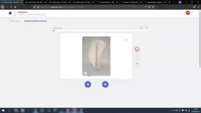Open the Windows Start menu
Image resolution: width=201 pixels, height=113 pixels.
point(3,110)
